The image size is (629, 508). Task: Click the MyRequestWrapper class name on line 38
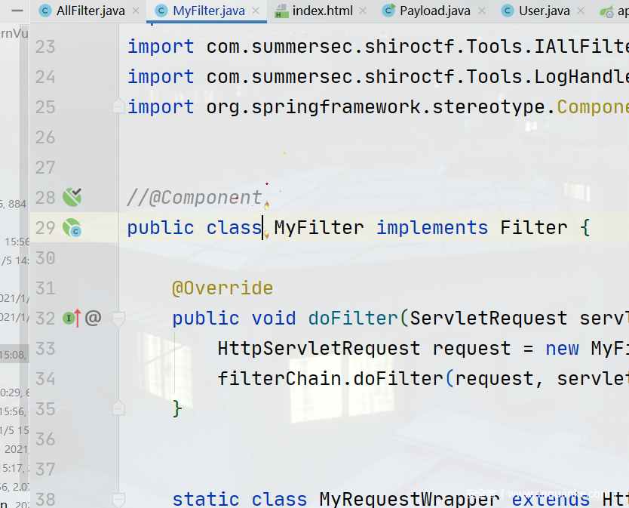coord(410,499)
